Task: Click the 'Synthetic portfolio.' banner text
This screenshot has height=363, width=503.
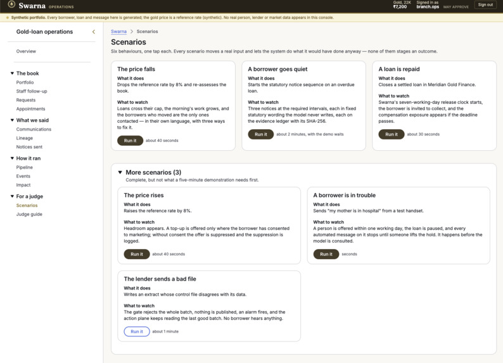Action: click(x=29, y=18)
